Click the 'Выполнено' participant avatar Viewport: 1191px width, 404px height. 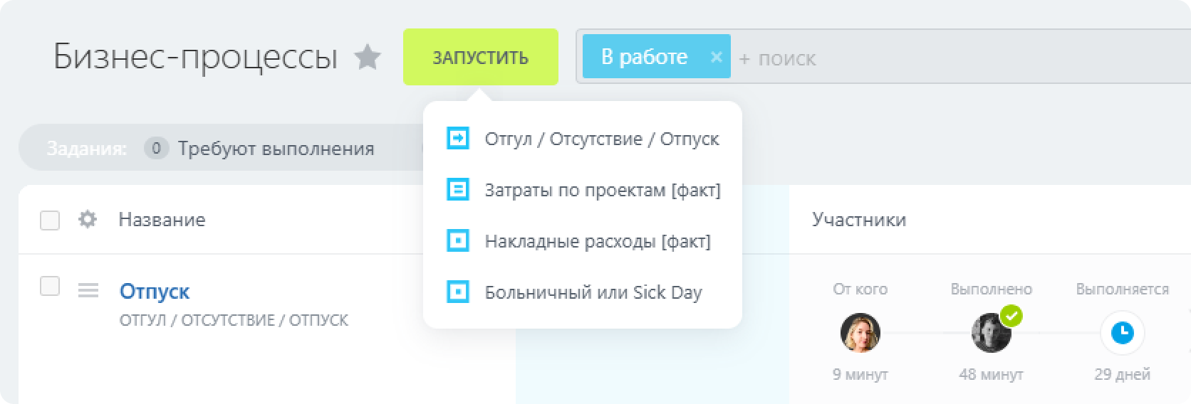992,332
